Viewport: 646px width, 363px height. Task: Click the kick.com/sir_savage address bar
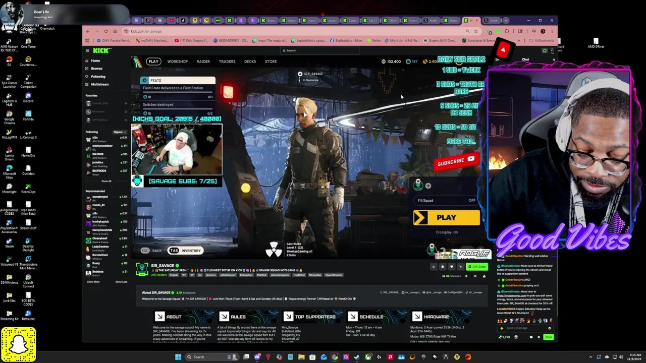tap(298, 31)
